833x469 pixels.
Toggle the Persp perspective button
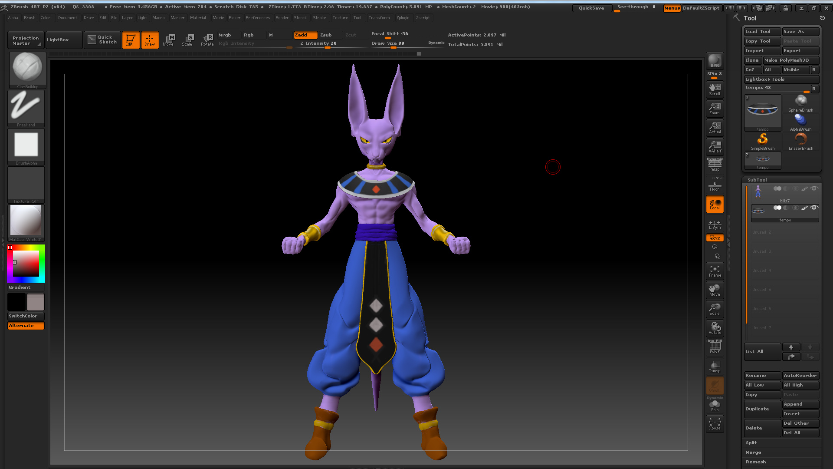(x=715, y=165)
